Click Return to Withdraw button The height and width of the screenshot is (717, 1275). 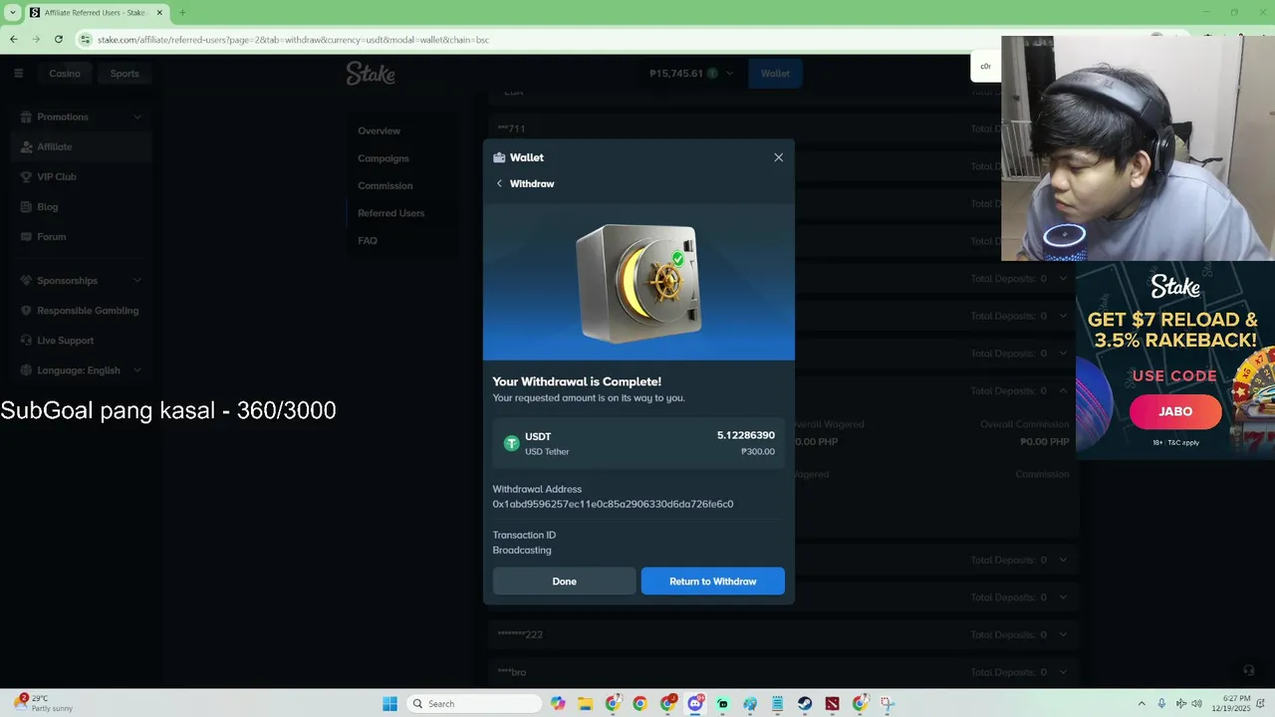tap(712, 582)
